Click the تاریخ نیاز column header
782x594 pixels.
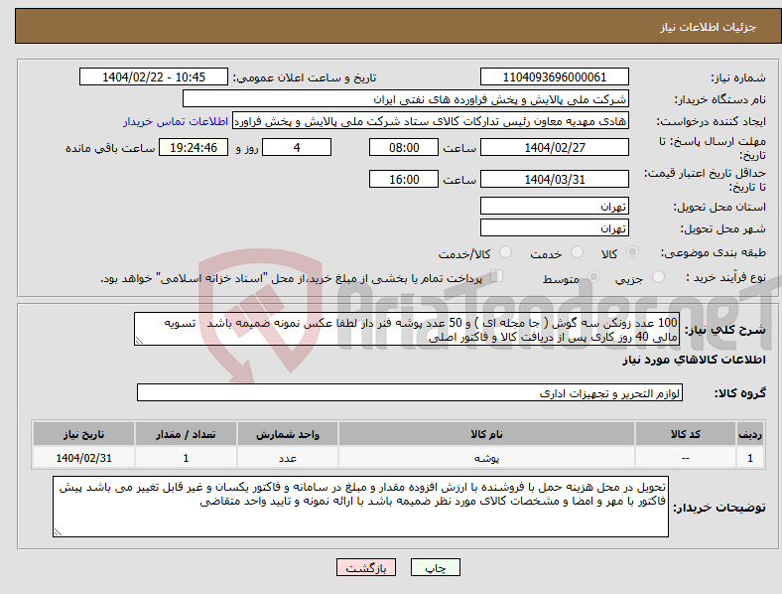click(83, 434)
